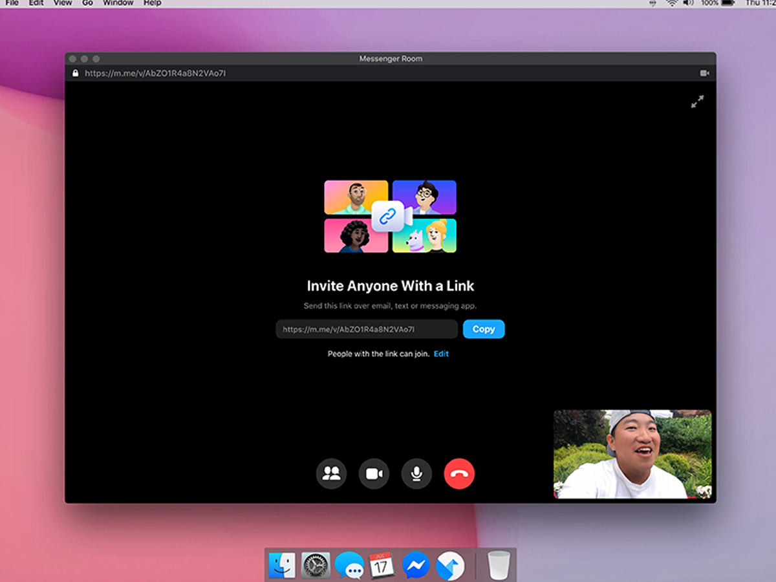Click the "Messenger Room" window title
Screen dimensions: 776x582
click(x=391, y=59)
